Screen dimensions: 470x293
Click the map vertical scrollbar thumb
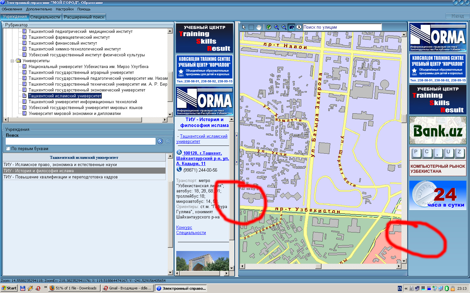tap(404, 119)
